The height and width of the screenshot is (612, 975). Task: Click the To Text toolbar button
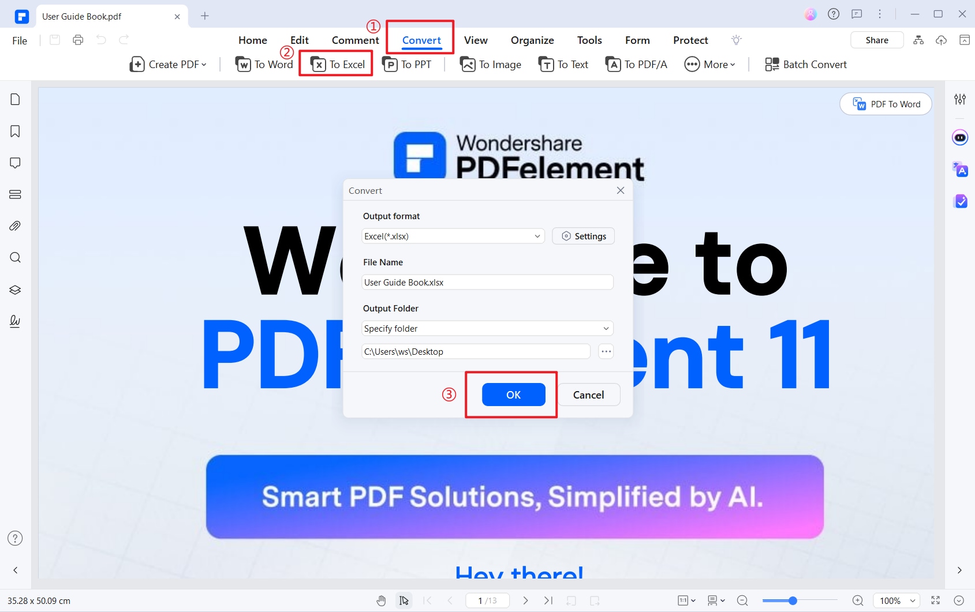[x=563, y=64]
